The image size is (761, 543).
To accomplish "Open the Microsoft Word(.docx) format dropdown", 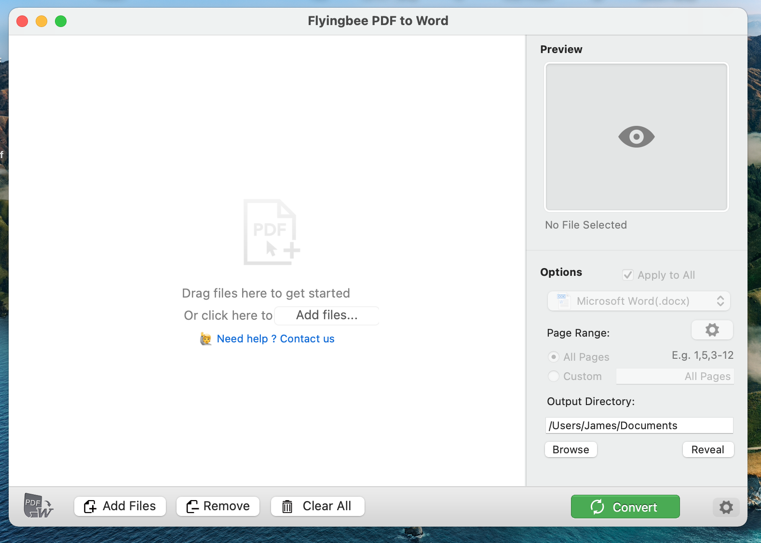I will click(x=639, y=301).
